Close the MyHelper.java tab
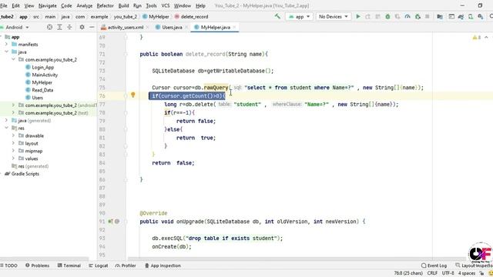493x277 pixels. click(x=234, y=28)
